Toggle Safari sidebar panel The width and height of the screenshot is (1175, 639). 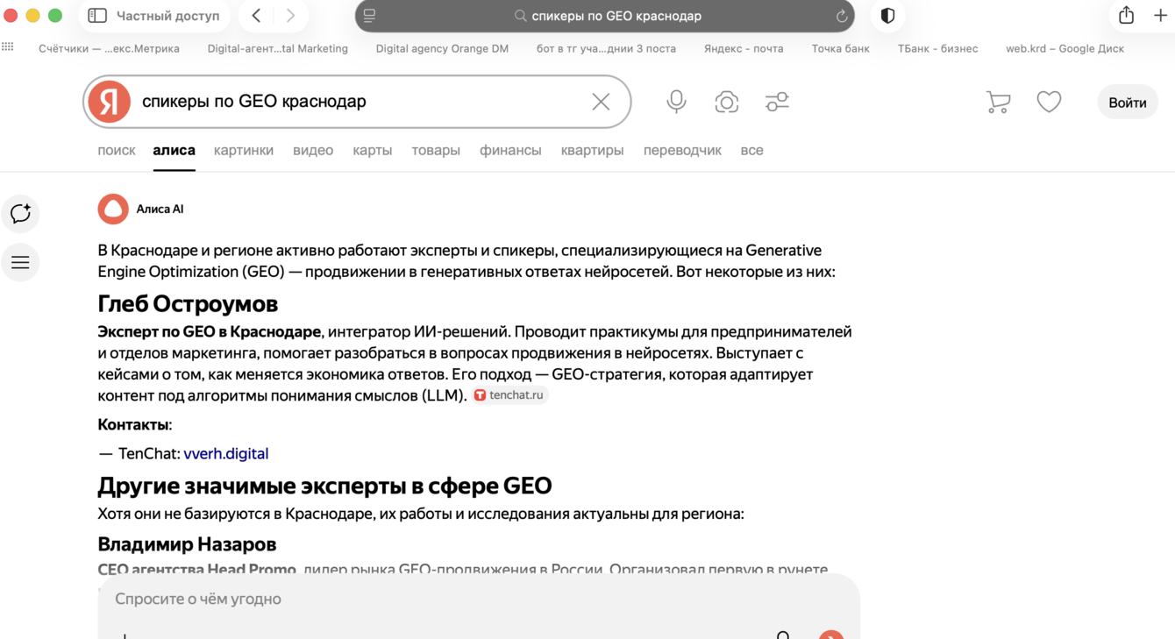[97, 16]
